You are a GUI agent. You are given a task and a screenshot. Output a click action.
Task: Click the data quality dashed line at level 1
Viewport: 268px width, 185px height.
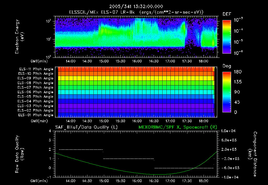pyautogui.click(x=129, y=159)
